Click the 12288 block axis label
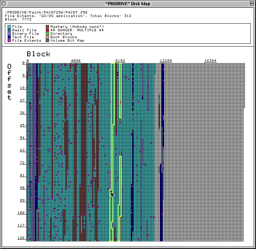Viewport: 256px width, 249px height. click(166, 61)
